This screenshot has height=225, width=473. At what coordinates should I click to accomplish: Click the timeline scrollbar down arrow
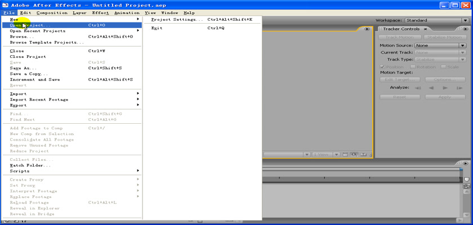pyautogui.click(x=467, y=215)
